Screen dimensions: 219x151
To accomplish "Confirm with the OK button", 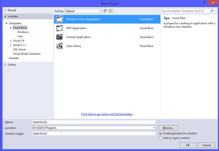I will (x=188, y=145).
